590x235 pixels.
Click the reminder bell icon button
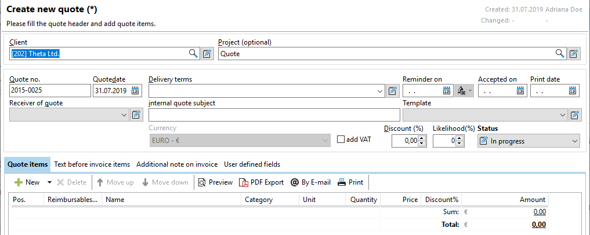(461, 90)
